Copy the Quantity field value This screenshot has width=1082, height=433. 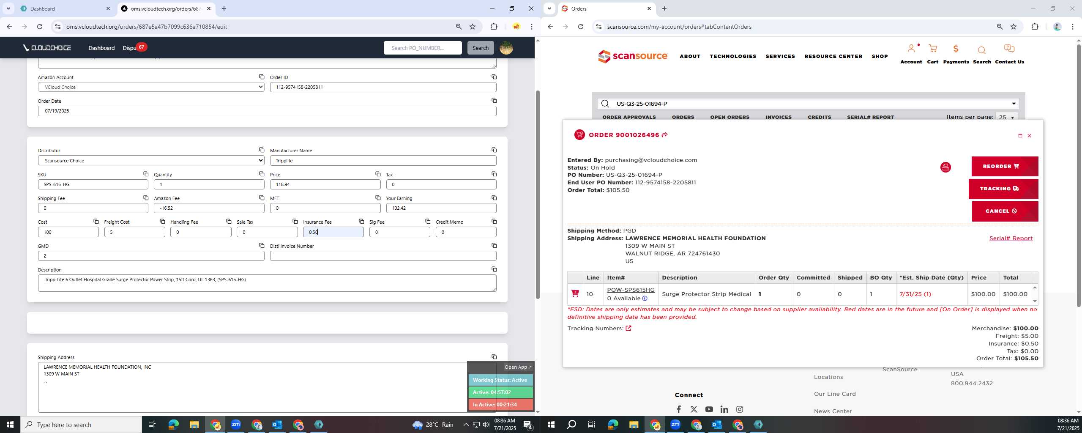point(262,174)
